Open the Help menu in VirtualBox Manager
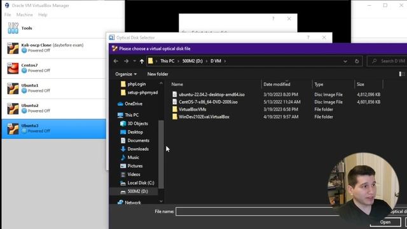 point(43,15)
